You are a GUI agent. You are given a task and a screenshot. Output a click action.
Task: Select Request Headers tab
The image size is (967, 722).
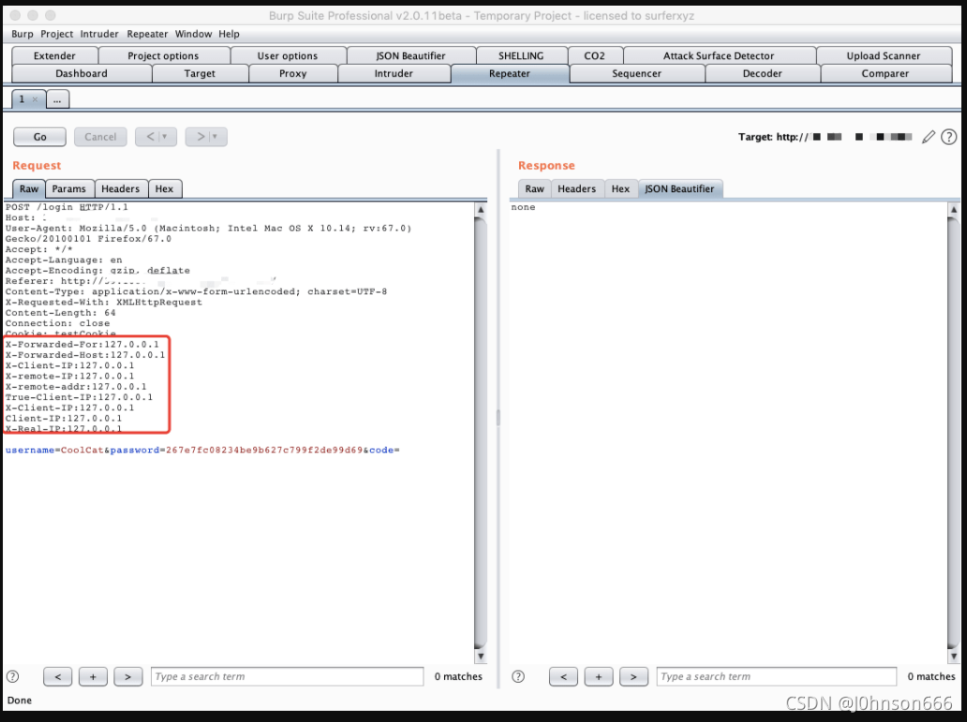(120, 188)
